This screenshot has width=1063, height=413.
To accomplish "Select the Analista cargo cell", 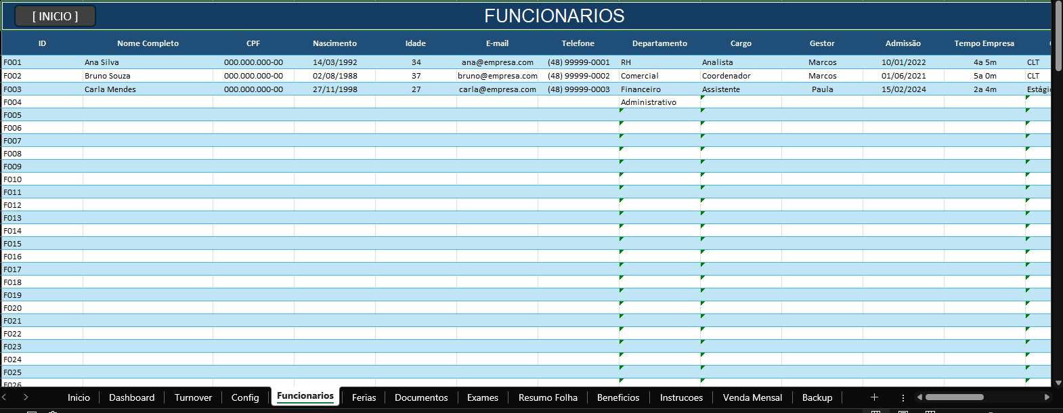I will pyautogui.click(x=741, y=62).
